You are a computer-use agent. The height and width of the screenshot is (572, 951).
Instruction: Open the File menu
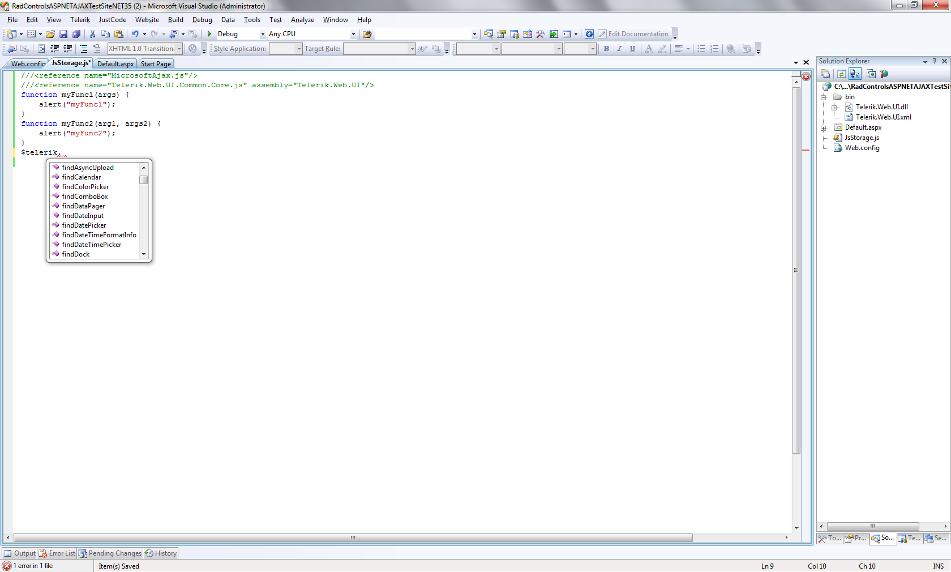click(12, 20)
